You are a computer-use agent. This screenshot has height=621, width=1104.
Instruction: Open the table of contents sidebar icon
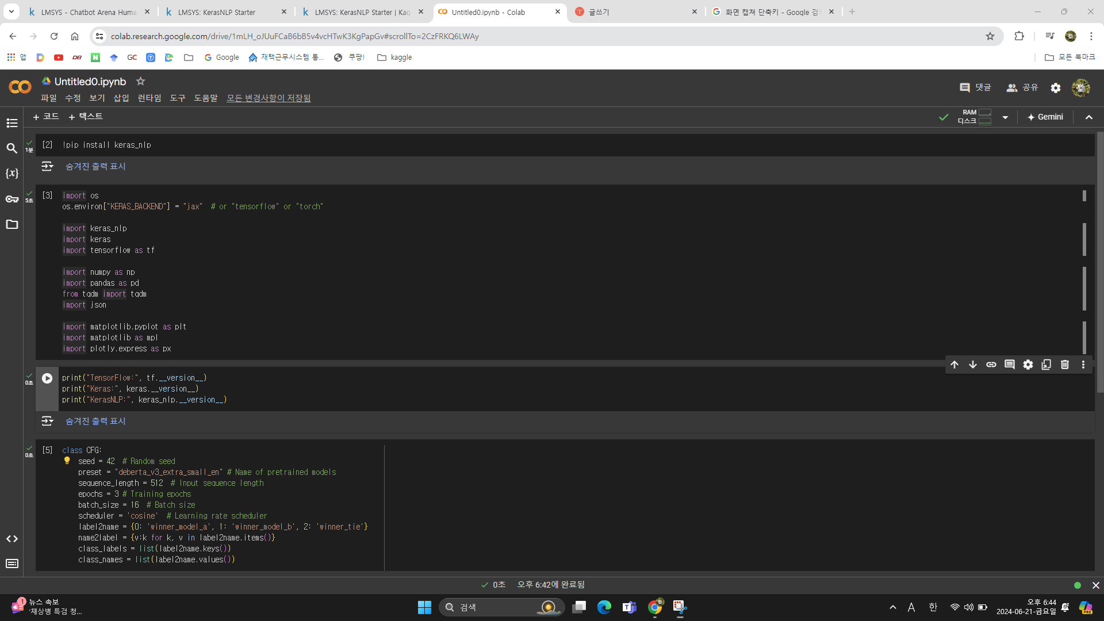pos(12,123)
